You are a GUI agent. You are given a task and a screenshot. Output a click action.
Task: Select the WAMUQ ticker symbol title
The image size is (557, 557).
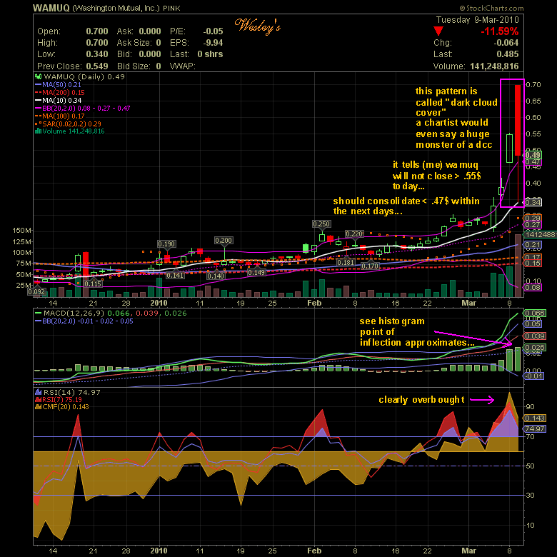tap(51, 8)
